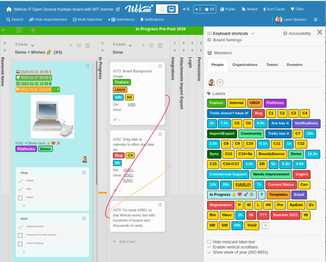Expand the Restored Items collapsed list
The height and width of the screenshot is (262, 326).
point(5,50)
